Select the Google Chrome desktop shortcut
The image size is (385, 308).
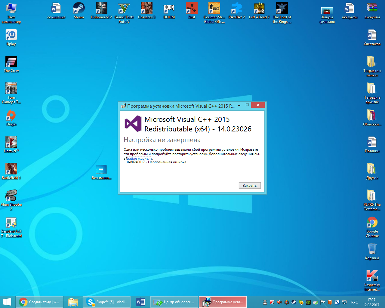tap(372, 227)
